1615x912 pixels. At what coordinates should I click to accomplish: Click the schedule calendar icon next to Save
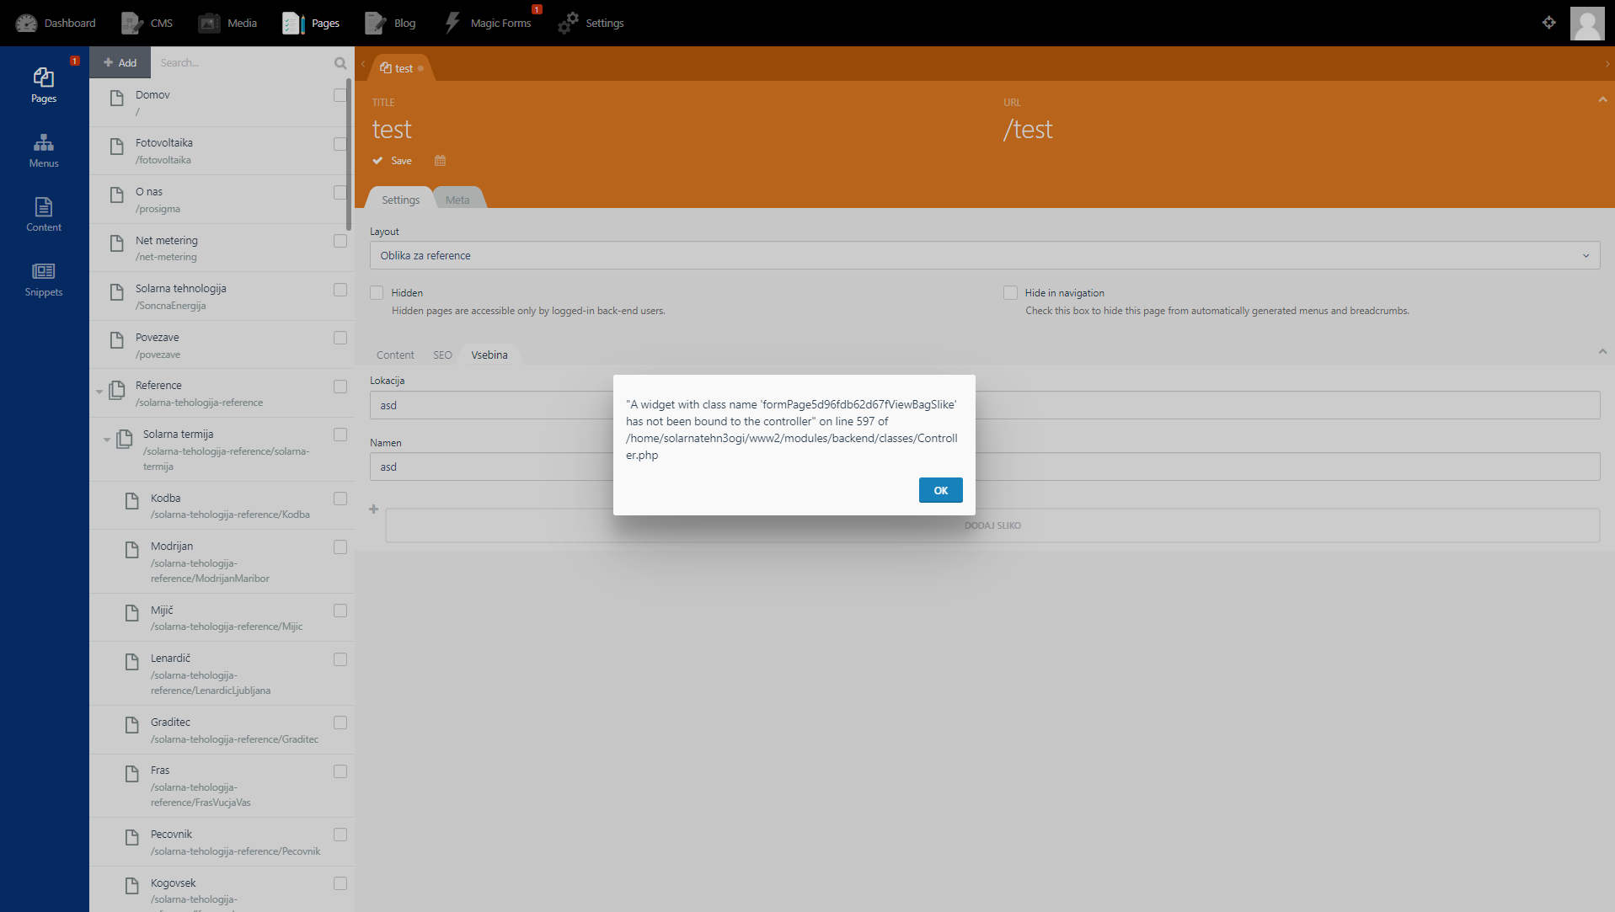tap(439, 160)
